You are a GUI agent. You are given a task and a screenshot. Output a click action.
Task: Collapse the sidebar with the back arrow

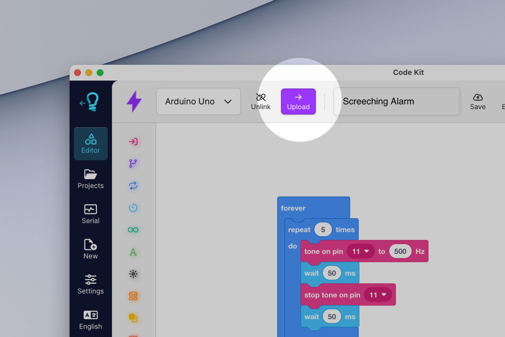click(x=83, y=103)
